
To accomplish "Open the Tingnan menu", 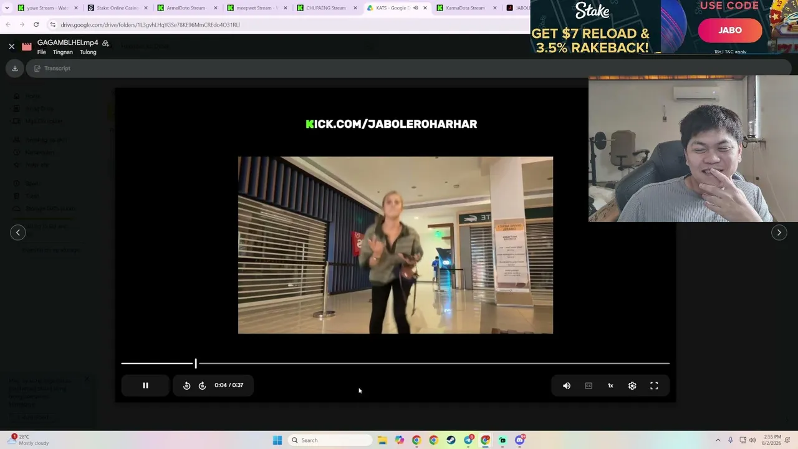I will (x=62, y=52).
